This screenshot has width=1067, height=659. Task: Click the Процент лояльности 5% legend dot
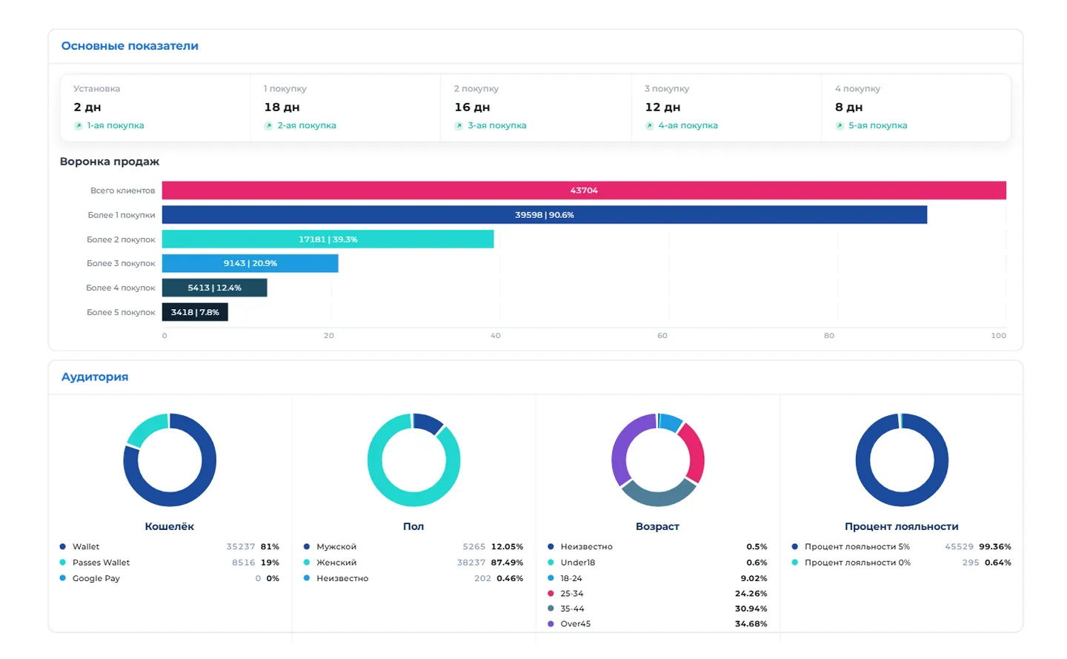tap(795, 547)
